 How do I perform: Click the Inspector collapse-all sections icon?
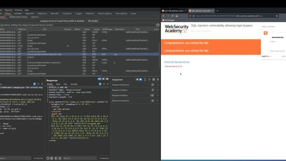pyautogui.click(x=149, y=80)
